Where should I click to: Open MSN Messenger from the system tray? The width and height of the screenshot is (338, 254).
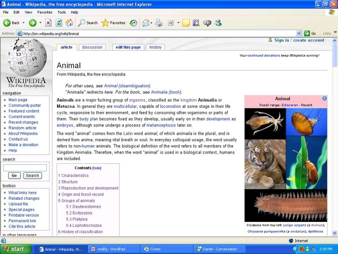[307, 248]
